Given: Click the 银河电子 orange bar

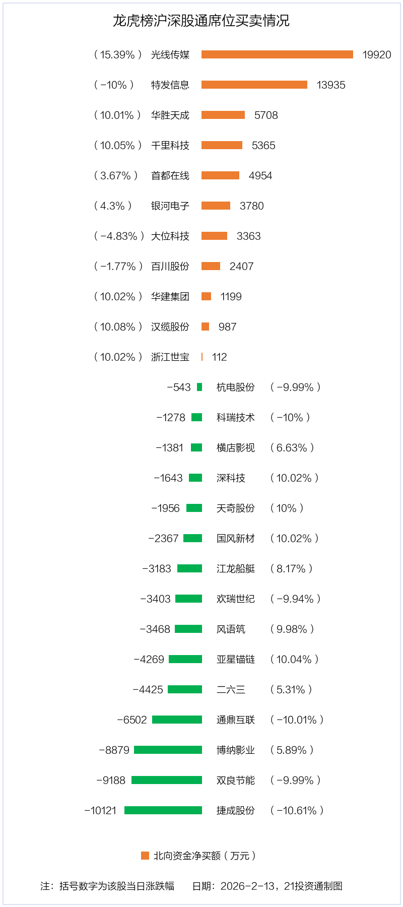Looking at the screenshot, I should 216,206.
